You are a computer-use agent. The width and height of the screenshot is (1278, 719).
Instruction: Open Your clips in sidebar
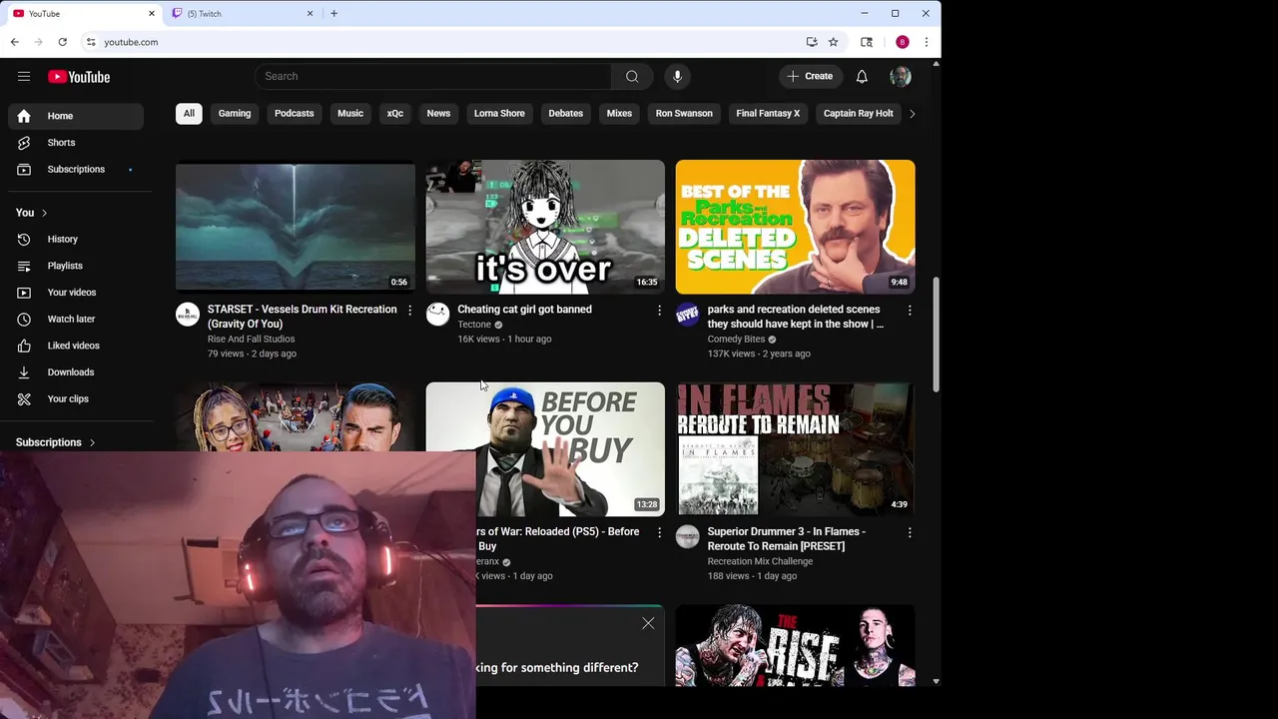point(76,399)
